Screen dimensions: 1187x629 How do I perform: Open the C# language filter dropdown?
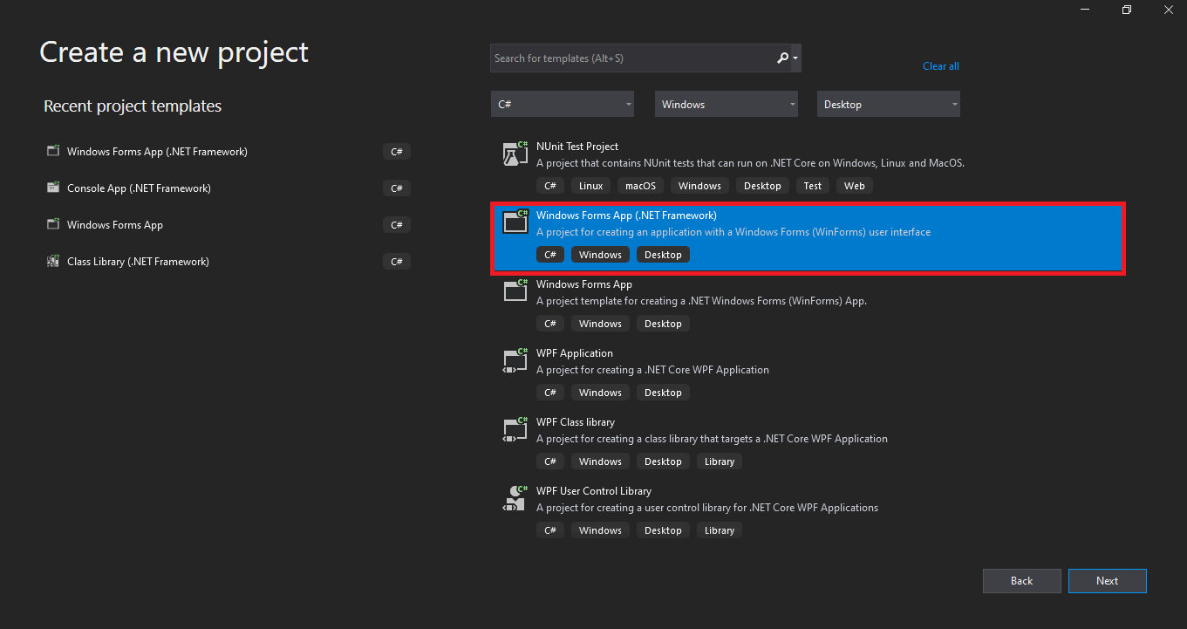[x=562, y=105]
